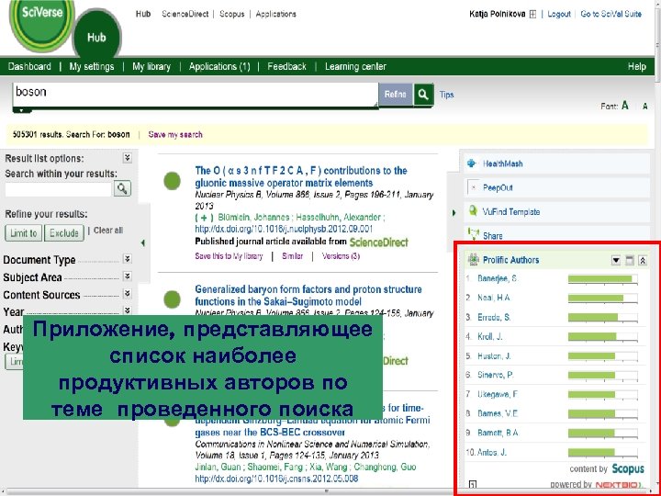Click the Exclude button
This screenshot has width=661, height=496.
(64, 232)
